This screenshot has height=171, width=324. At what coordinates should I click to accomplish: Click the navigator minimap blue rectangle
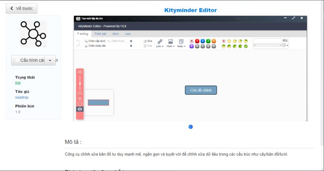click(98, 103)
